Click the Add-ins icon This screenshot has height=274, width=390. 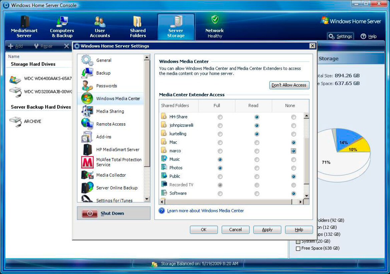tap(87, 137)
